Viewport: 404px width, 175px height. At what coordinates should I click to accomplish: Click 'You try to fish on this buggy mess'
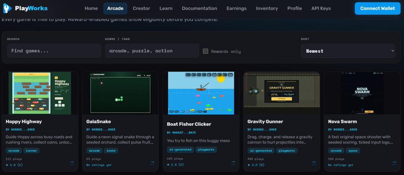click(198, 141)
